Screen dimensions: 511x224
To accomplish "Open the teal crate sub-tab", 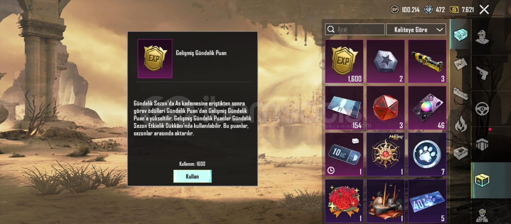I will pyautogui.click(x=460, y=34).
